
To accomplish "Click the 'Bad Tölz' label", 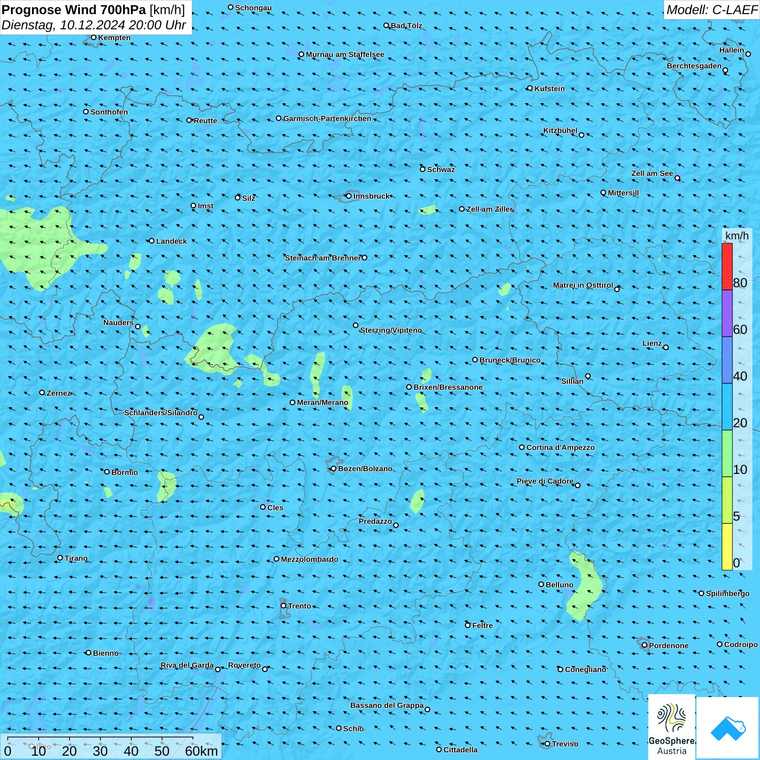I will (x=406, y=26).
